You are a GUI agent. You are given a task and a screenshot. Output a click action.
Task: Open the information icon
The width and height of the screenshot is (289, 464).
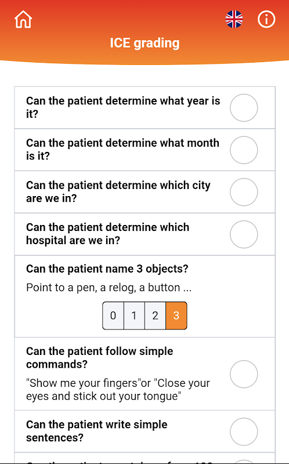(266, 19)
